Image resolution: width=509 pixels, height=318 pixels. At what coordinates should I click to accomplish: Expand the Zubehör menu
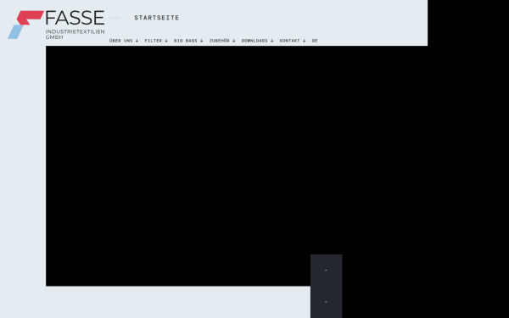(x=222, y=41)
